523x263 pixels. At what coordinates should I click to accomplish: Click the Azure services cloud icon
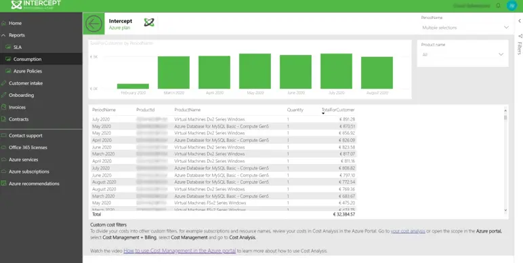click(3, 159)
